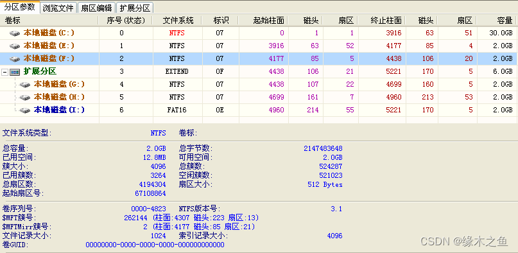Select the 本地磁盘(G:) row label

(x=59, y=84)
